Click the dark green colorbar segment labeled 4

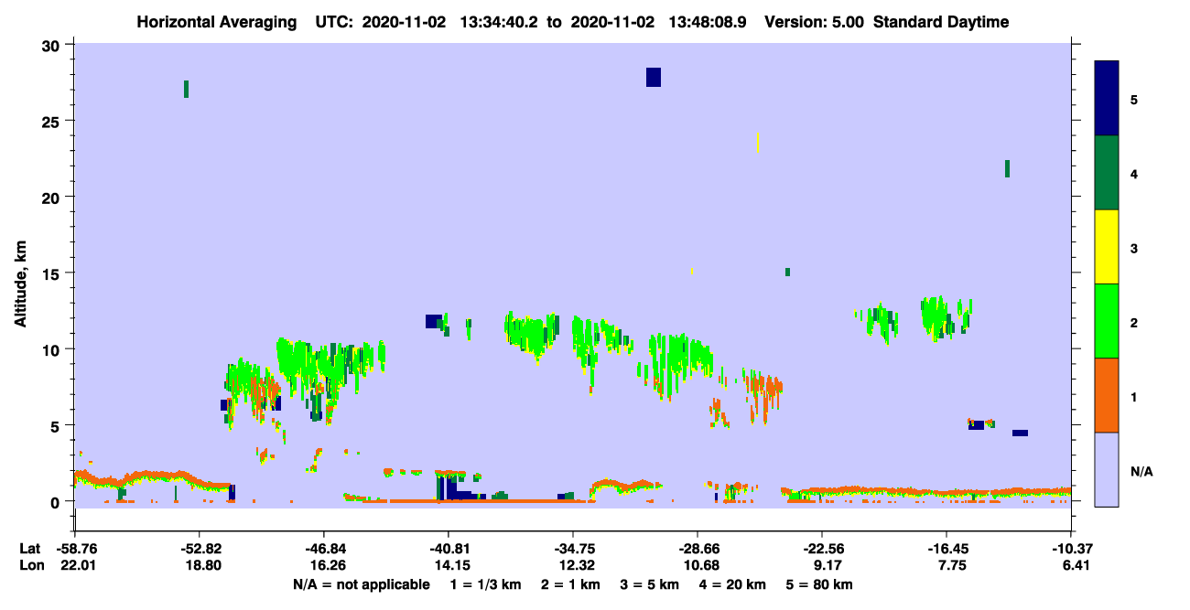pyautogui.click(x=1107, y=173)
